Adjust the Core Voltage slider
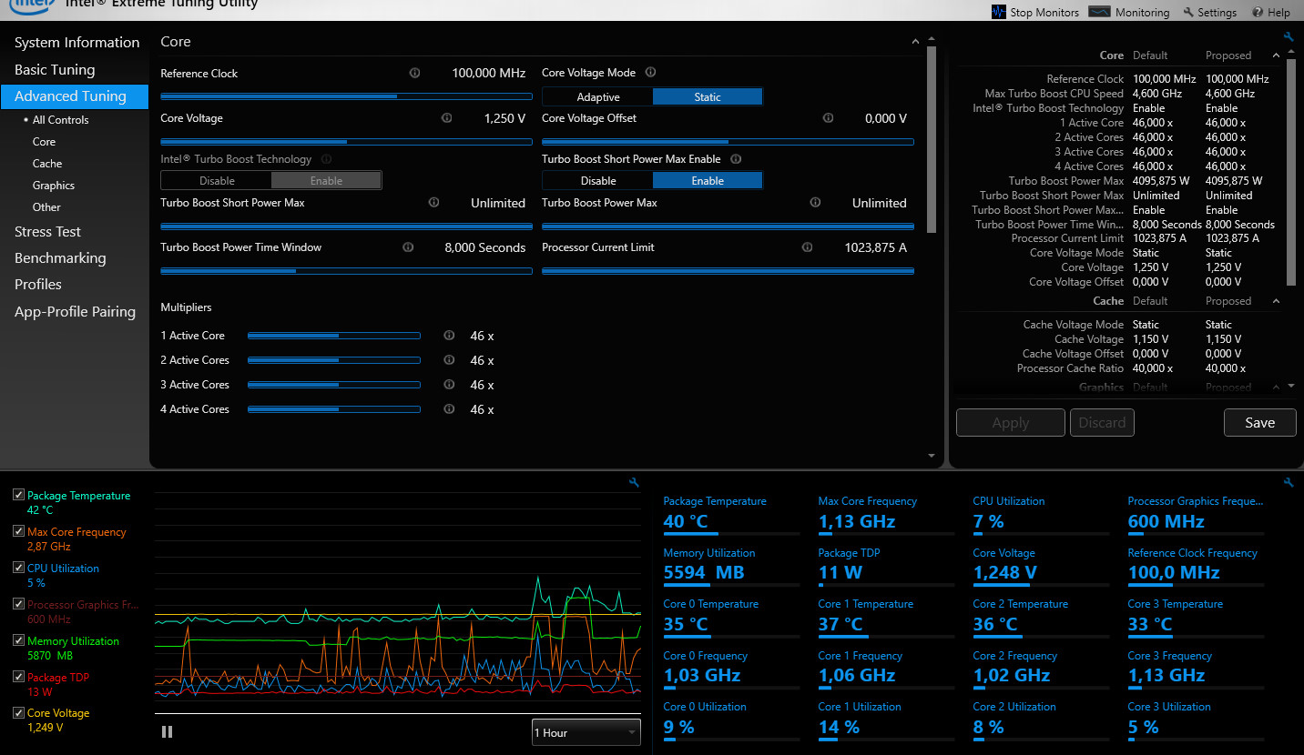The image size is (1304, 755). click(x=346, y=141)
